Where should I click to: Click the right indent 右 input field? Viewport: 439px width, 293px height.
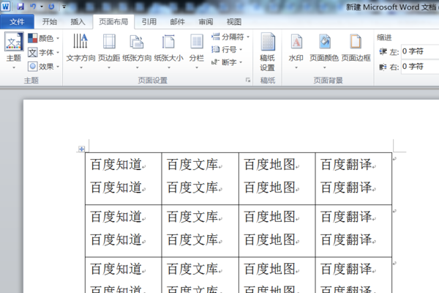click(x=420, y=67)
